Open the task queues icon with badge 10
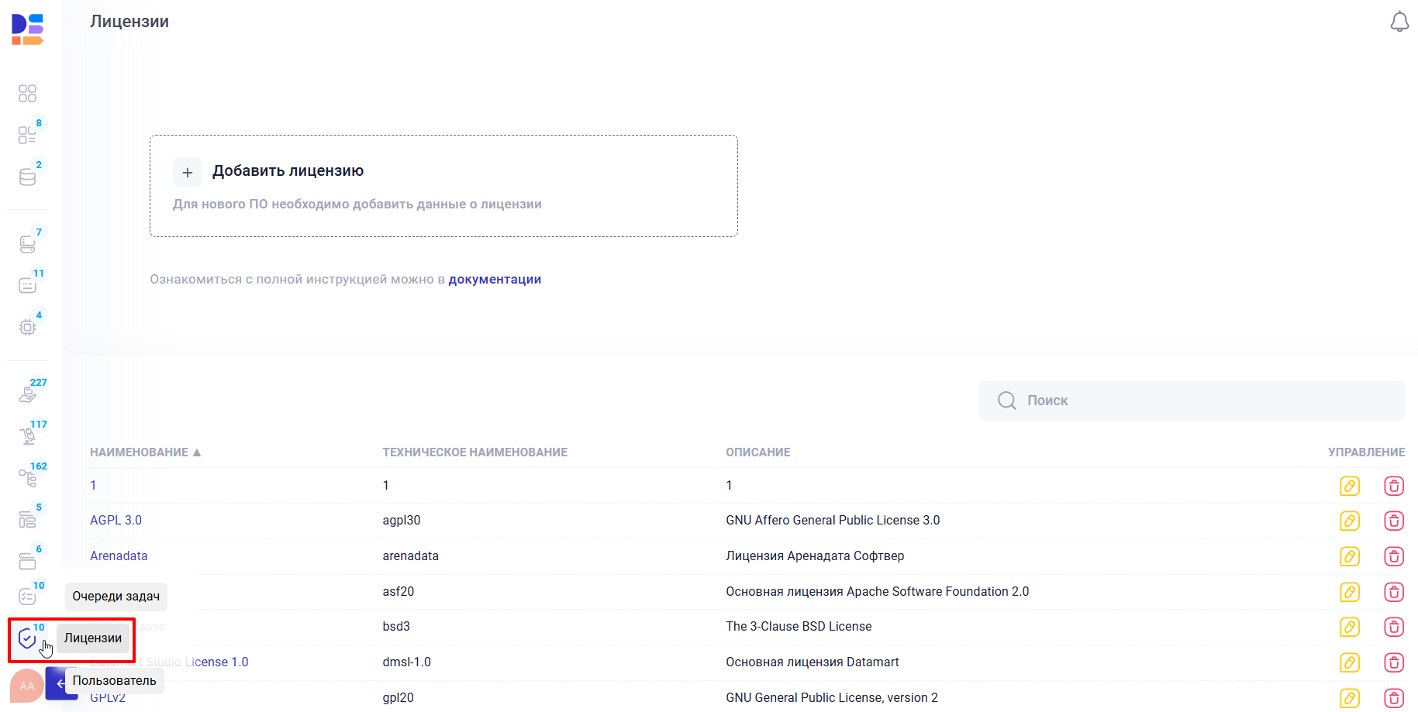The width and height of the screenshot is (1418, 712). click(27, 597)
